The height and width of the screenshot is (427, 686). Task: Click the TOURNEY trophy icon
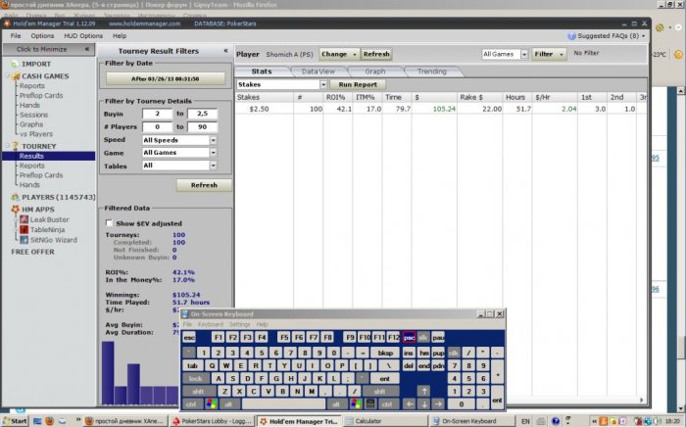pyautogui.click(x=16, y=146)
